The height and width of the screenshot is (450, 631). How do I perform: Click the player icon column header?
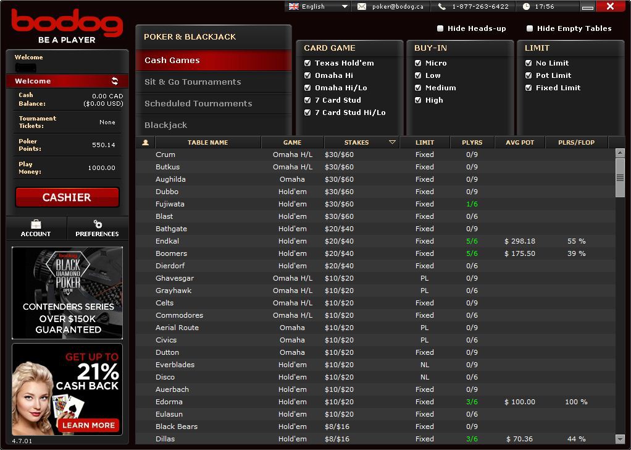146,143
